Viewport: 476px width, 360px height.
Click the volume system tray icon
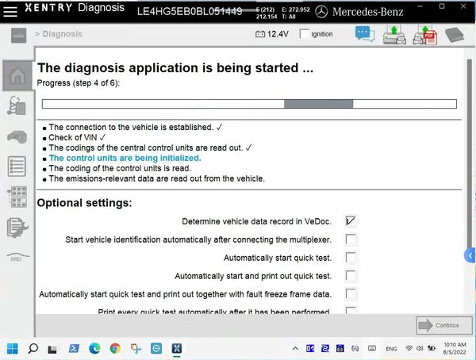(x=420, y=348)
